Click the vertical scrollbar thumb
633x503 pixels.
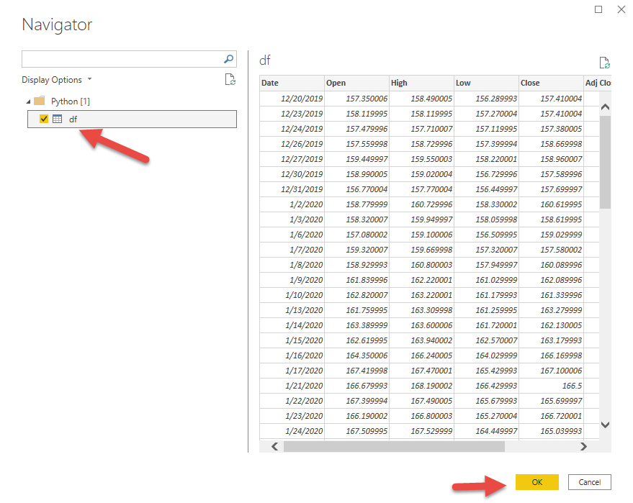pos(605,162)
